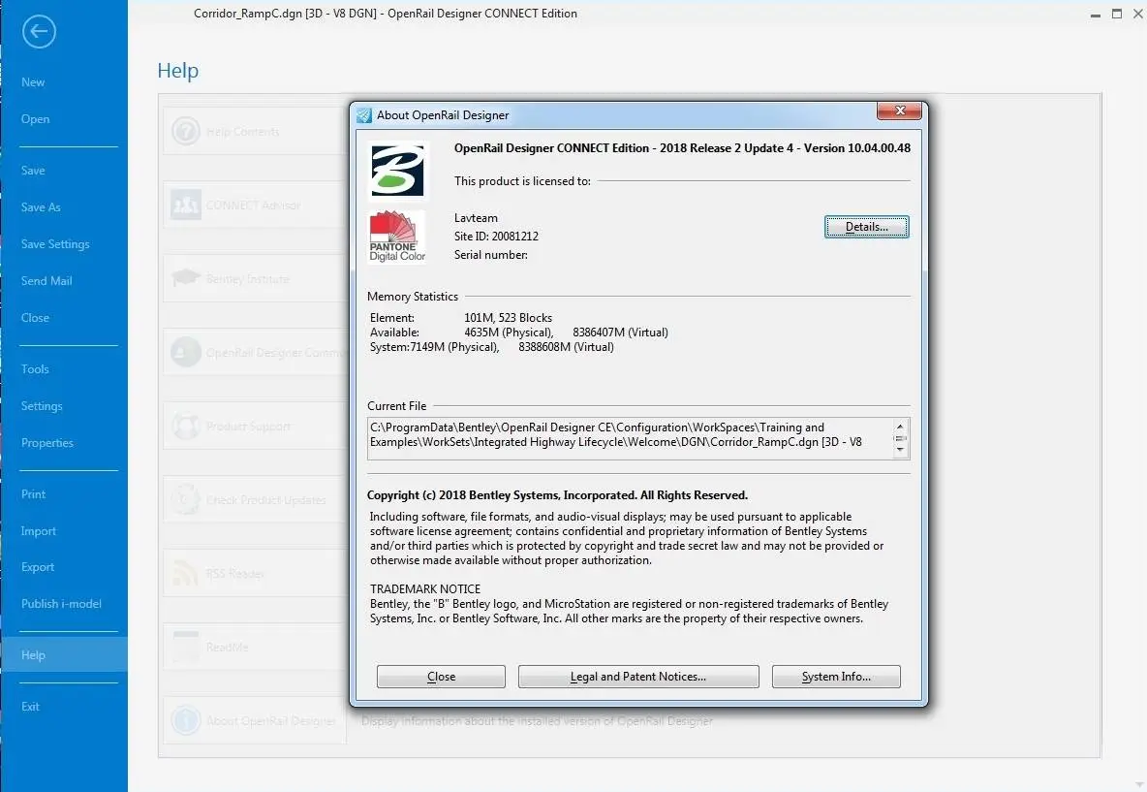Open Tools in the backstage sidebar

35,369
